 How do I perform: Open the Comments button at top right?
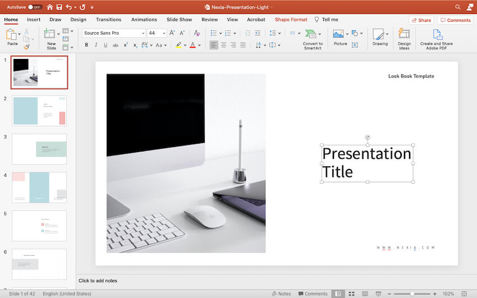tap(455, 20)
